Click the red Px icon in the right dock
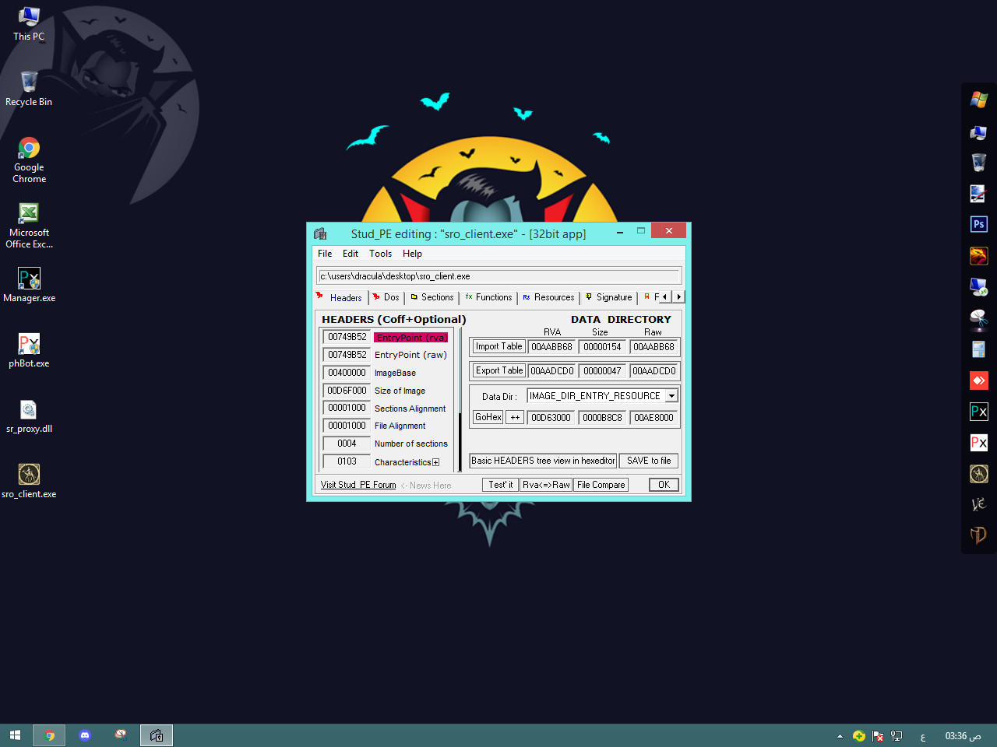Image resolution: width=997 pixels, height=747 pixels. (979, 442)
